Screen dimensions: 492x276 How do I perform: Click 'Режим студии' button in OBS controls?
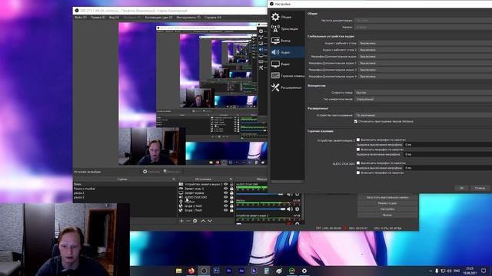click(x=387, y=203)
